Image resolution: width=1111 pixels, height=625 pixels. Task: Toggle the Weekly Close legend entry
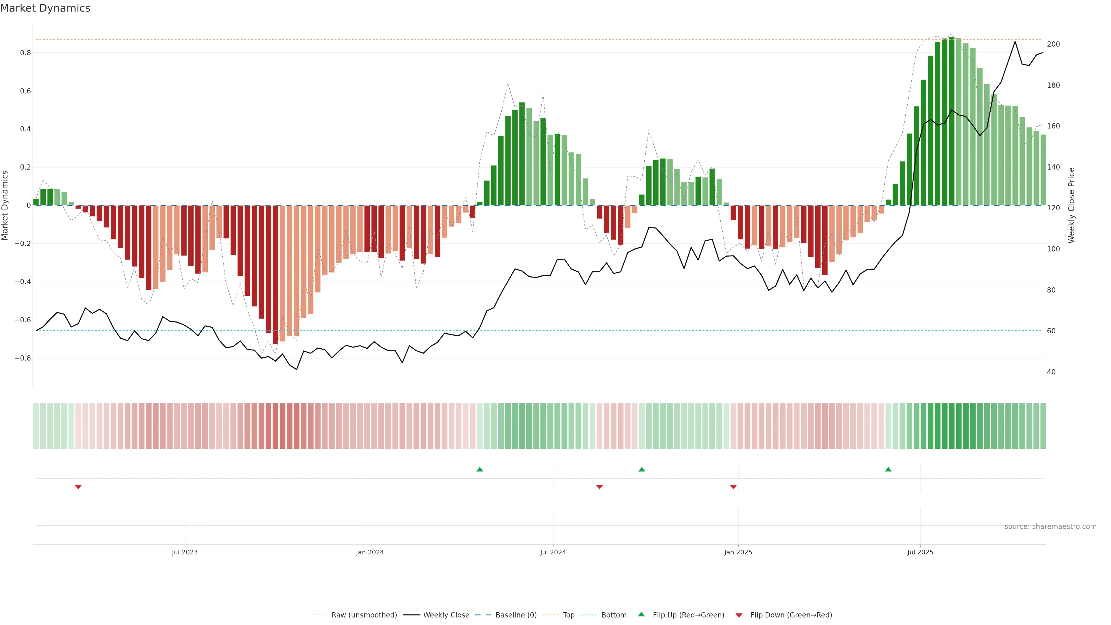446,615
